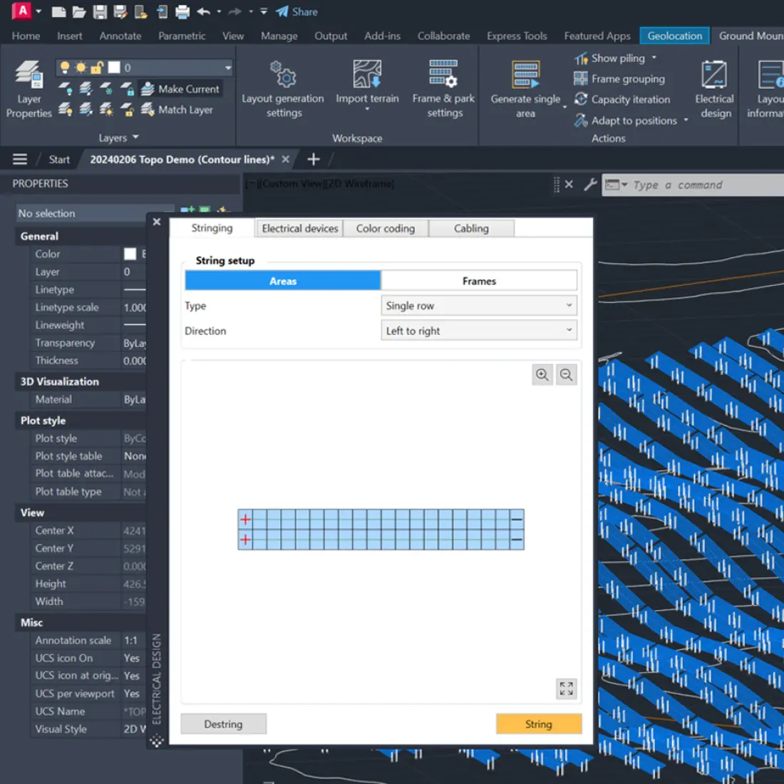This screenshot has width=784, height=784.
Task: Click the Frame grouping action
Action: pyautogui.click(x=619, y=78)
